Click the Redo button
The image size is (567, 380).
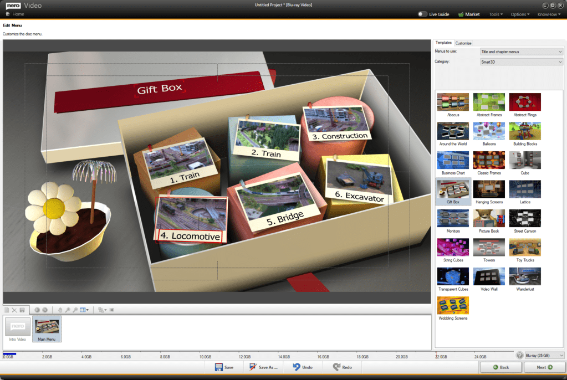pyautogui.click(x=342, y=367)
